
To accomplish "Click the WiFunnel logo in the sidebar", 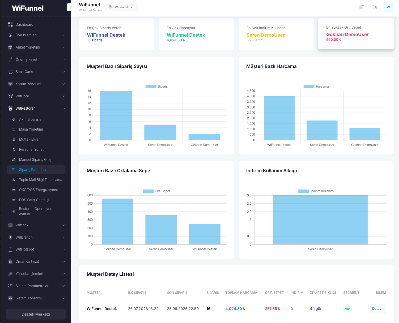I will [x=28, y=8].
